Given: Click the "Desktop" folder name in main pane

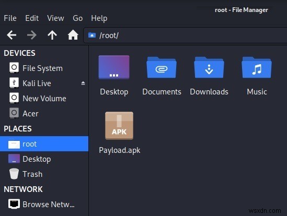Looking at the screenshot, I should [x=114, y=92].
